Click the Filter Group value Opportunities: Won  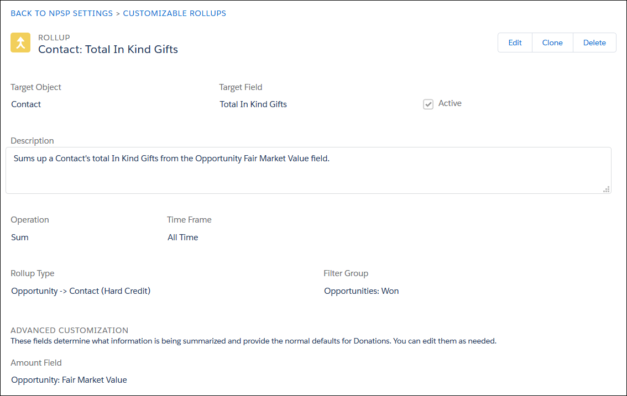pos(361,291)
